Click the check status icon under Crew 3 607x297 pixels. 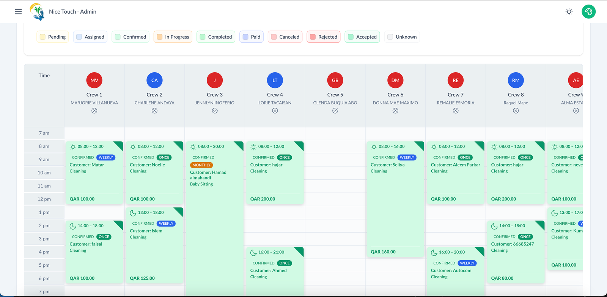215,111
